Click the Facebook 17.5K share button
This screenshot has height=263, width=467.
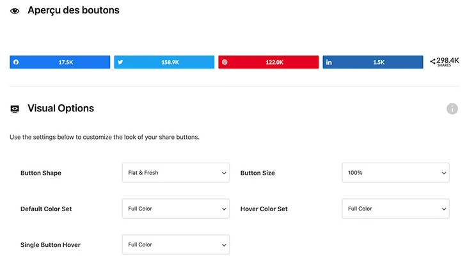click(x=60, y=62)
